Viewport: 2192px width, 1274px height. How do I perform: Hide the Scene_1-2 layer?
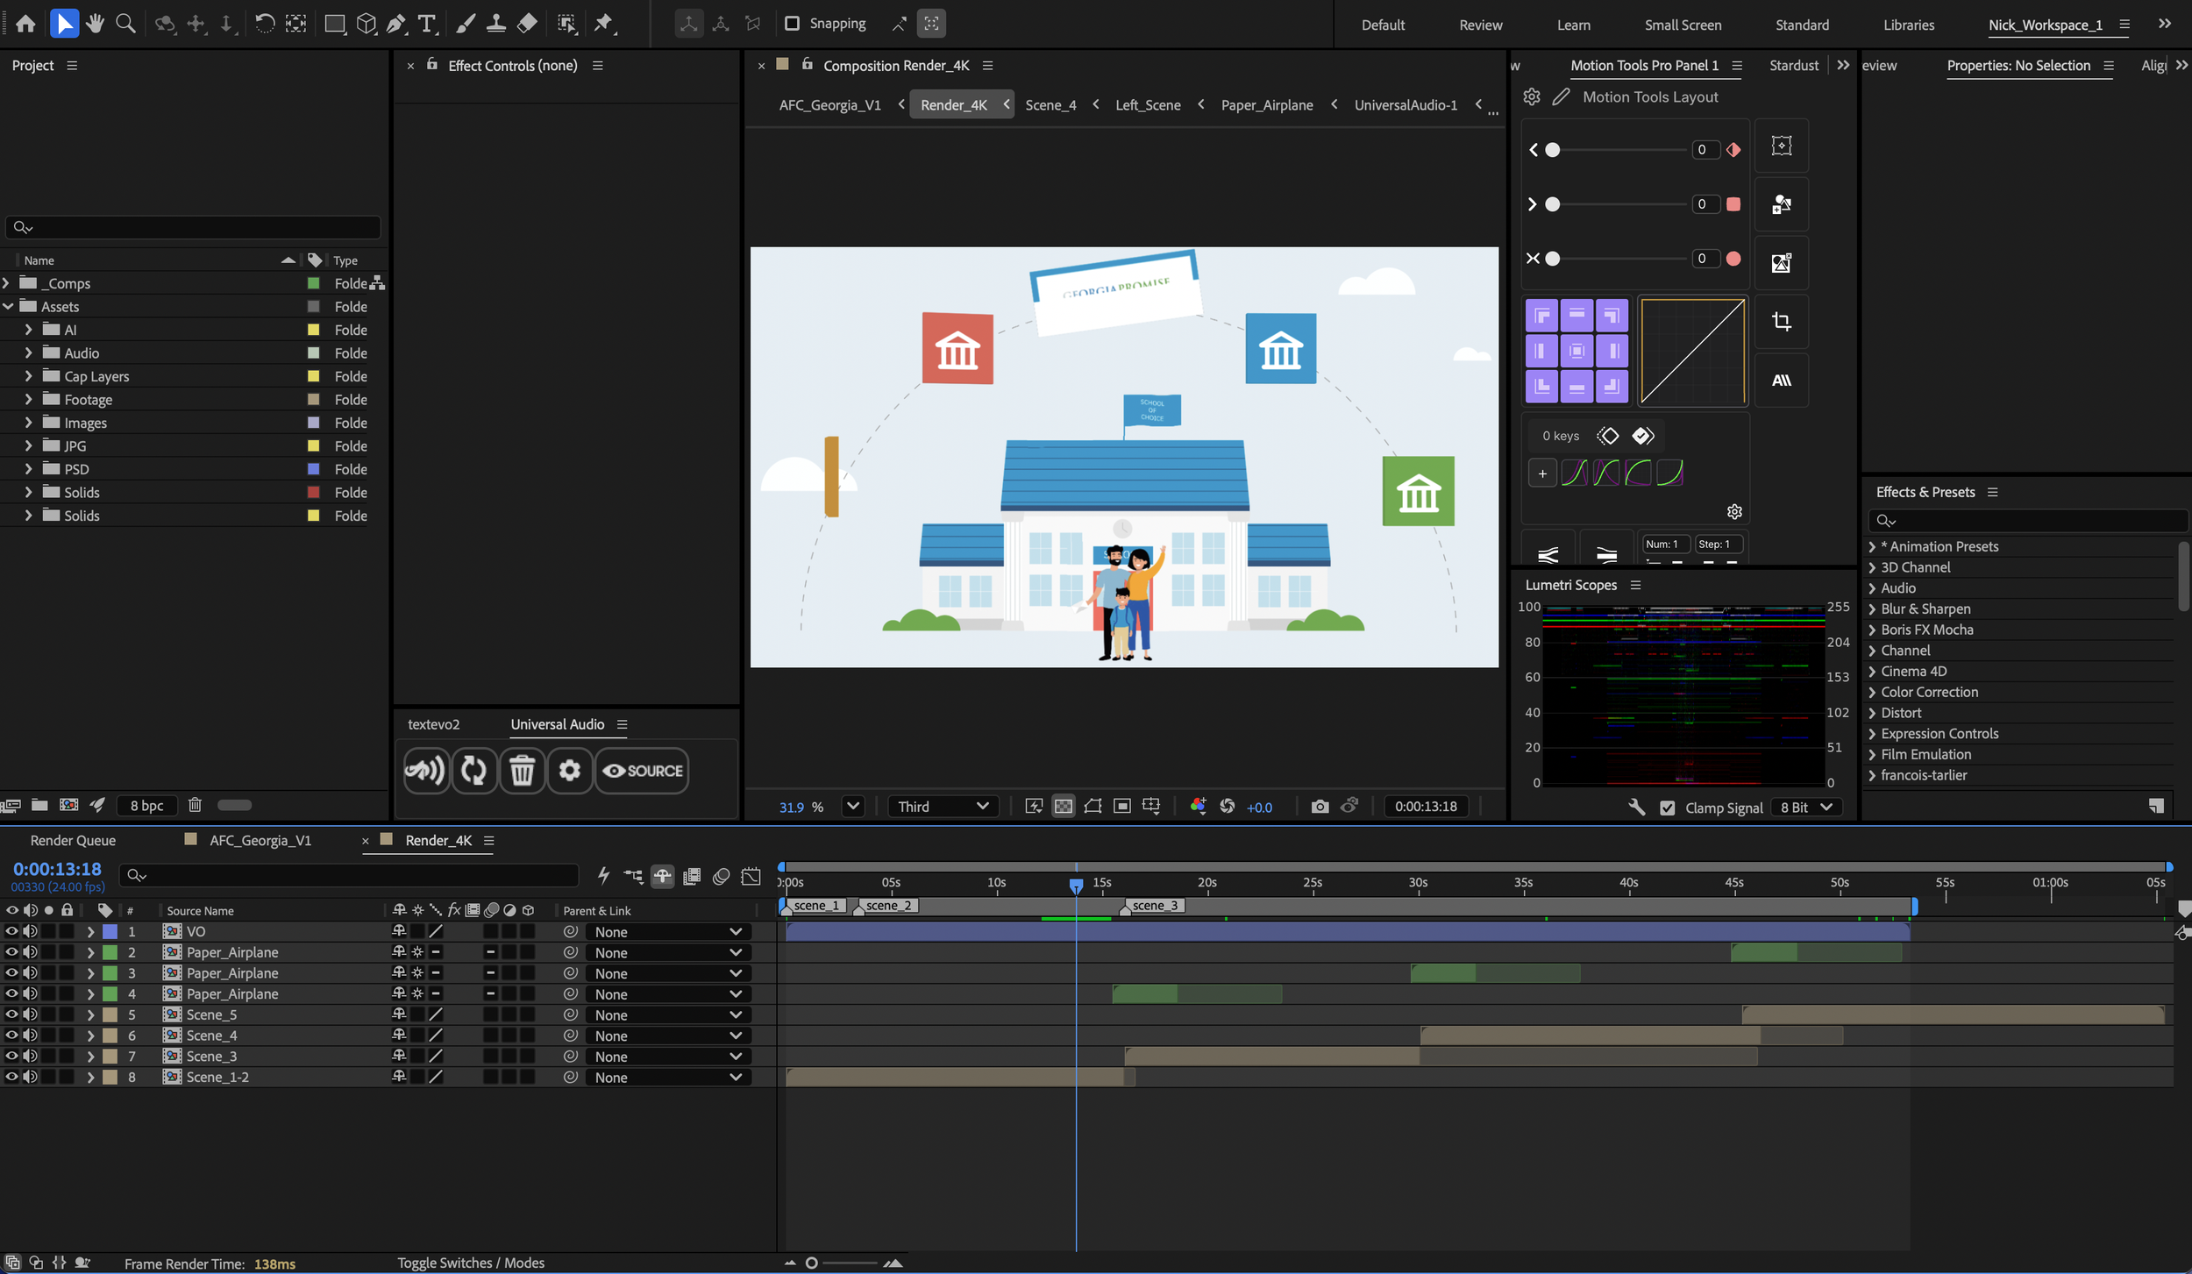[x=11, y=1077]
